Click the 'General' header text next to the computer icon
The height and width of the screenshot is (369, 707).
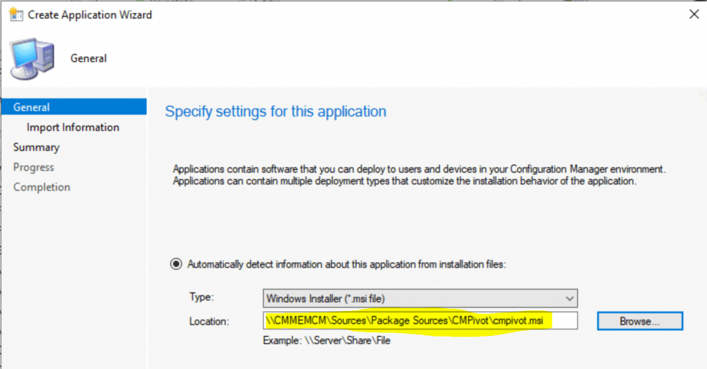[88, 59]
